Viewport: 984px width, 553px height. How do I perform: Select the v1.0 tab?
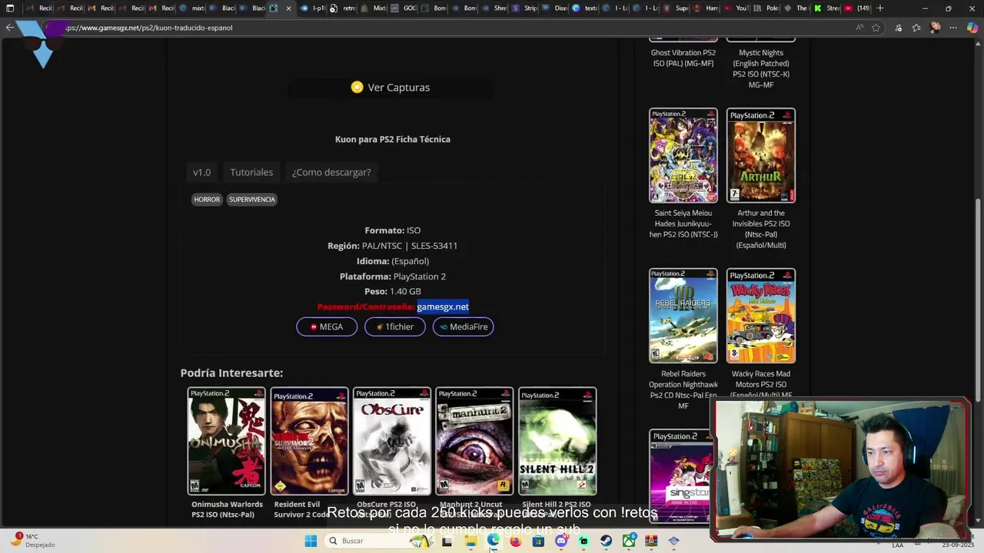(x=201, y=172)
